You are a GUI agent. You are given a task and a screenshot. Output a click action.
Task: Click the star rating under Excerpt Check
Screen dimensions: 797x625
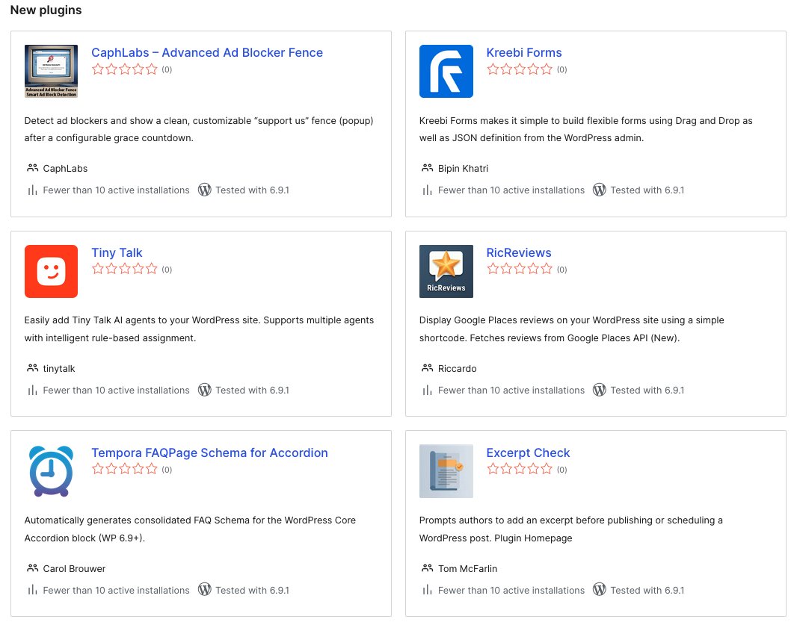(520, 469)
